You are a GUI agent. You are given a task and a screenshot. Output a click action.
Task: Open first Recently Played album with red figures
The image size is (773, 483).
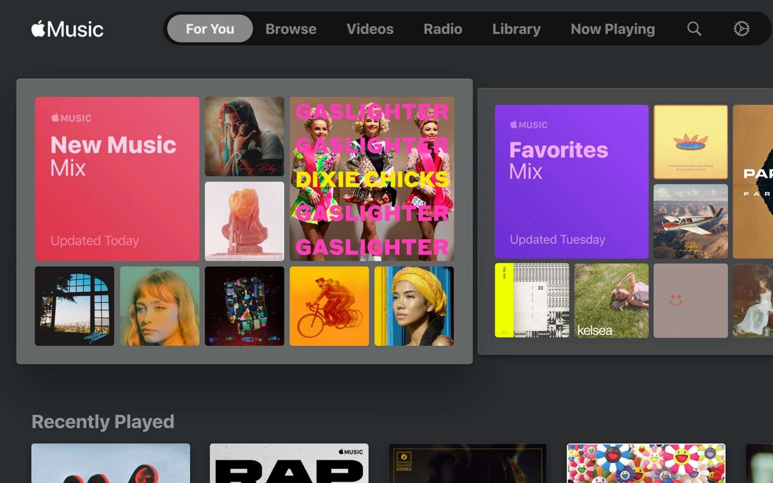(111, 463)
